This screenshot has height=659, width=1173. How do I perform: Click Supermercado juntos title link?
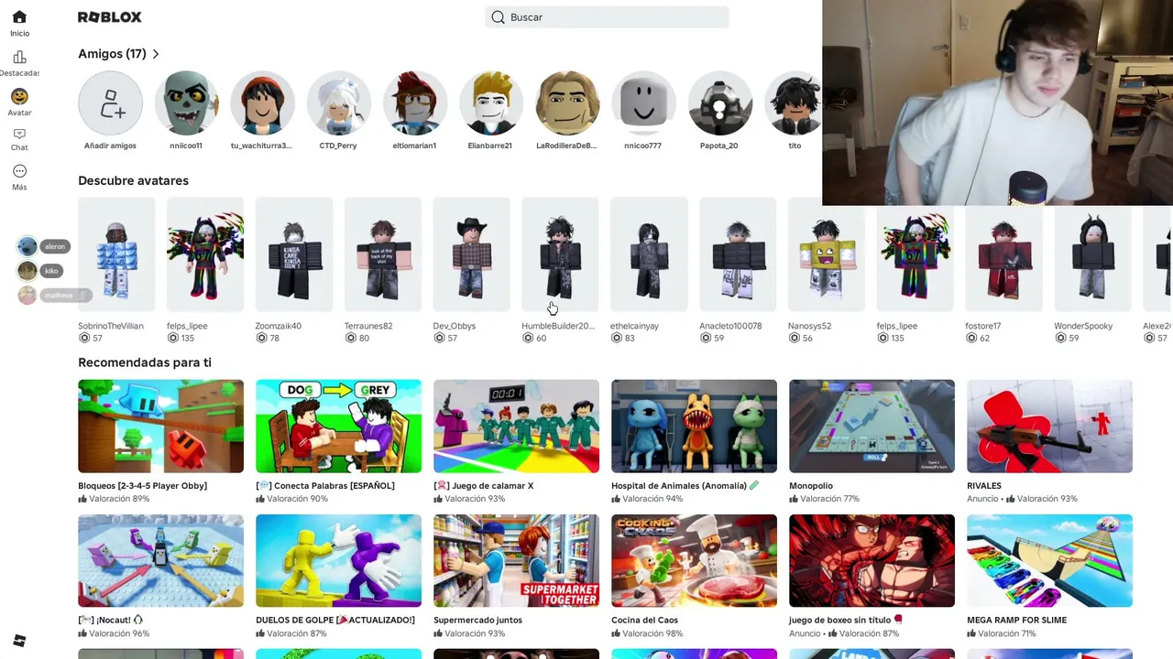(x=477, y=621)
